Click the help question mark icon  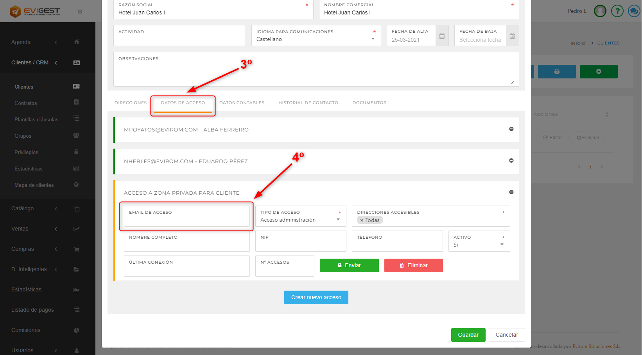617,11
